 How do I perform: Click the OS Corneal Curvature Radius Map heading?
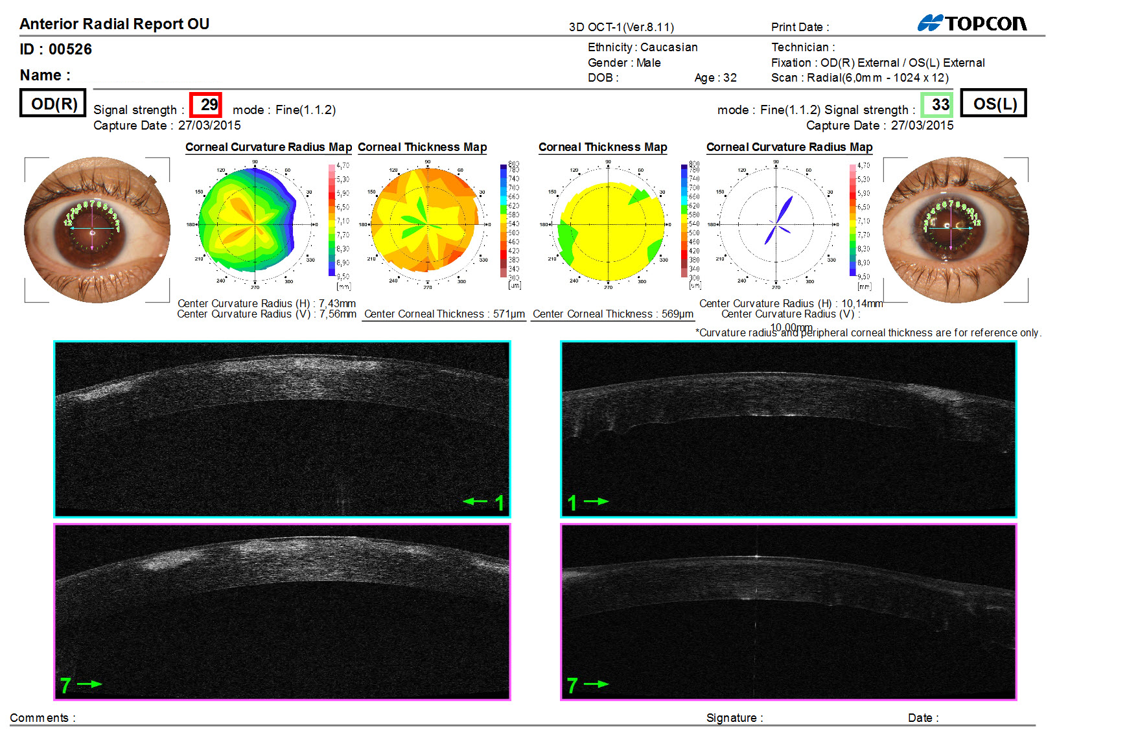pyautogui.click(x=789, y=147)
